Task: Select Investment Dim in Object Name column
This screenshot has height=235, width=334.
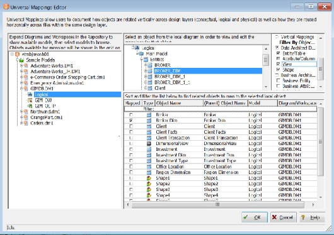Action: pos(171,155)
